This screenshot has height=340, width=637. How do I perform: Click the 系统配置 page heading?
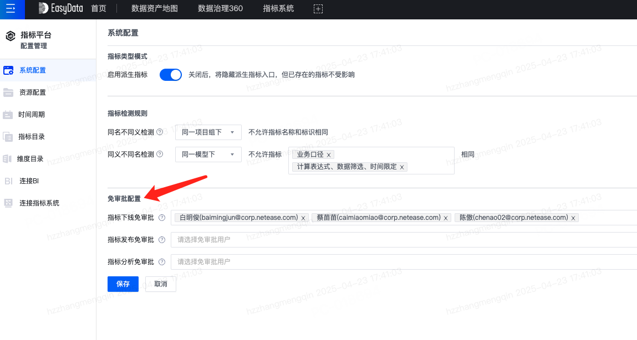pos(123,33)
